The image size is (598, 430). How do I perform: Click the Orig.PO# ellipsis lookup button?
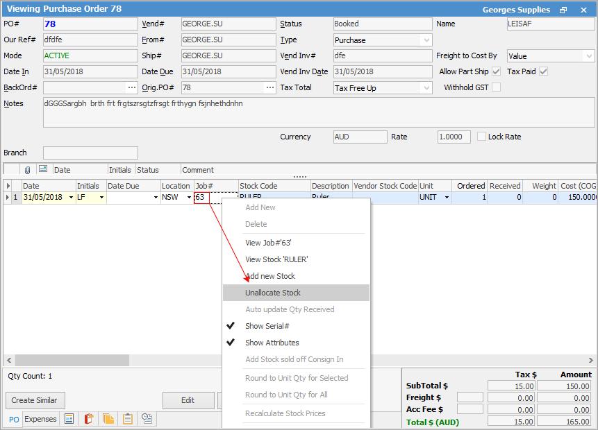click(x=269, y=87)
